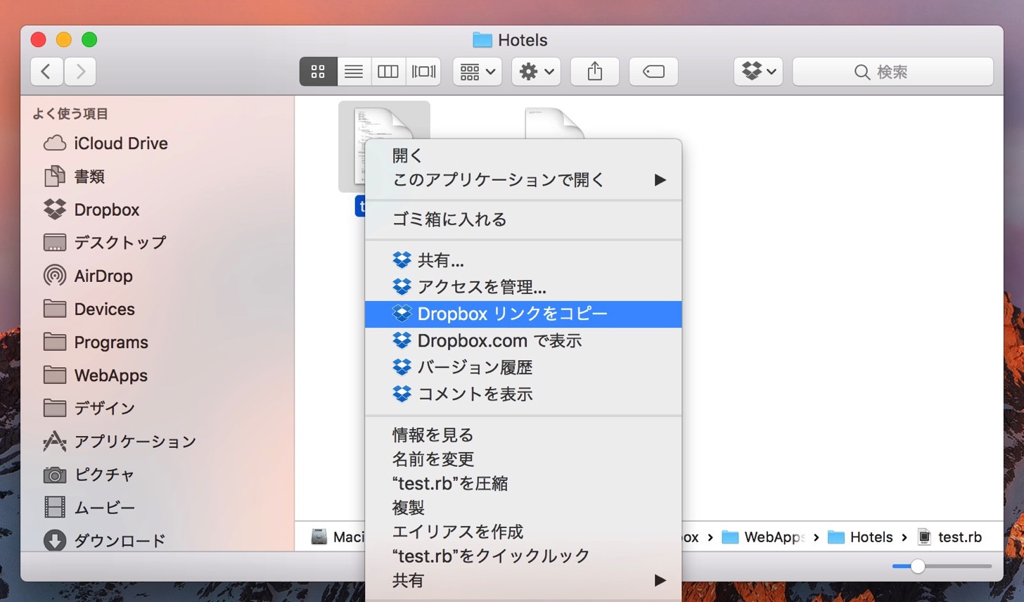The width and height of the screenshot is (1024, 602).
Task: Open アプリケーション in the sidebar
Action: click(120, 441)
